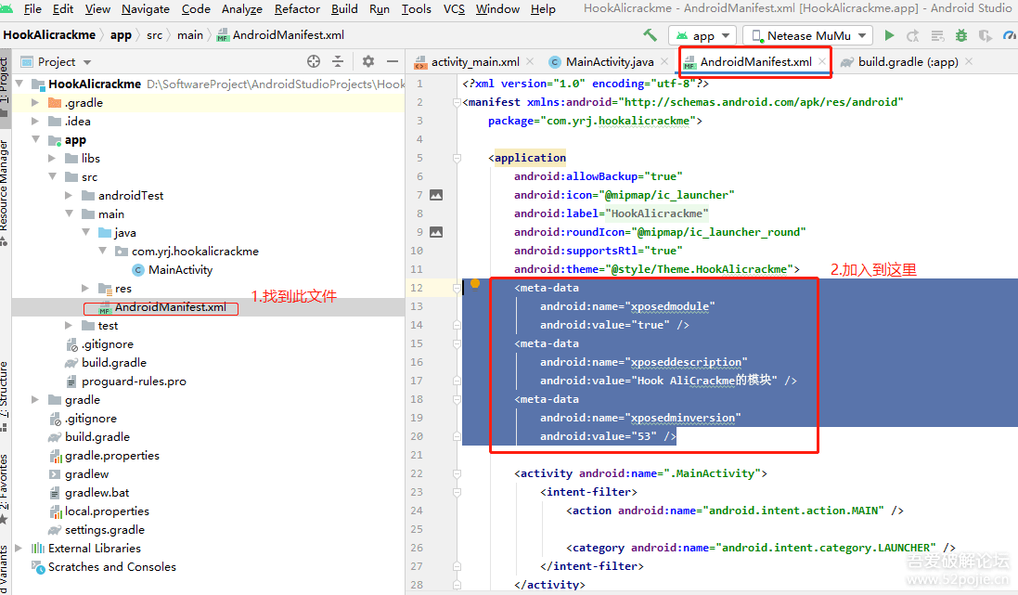
Task: Select AndroidManifest.xml in project tree
Action: (170, 307)
